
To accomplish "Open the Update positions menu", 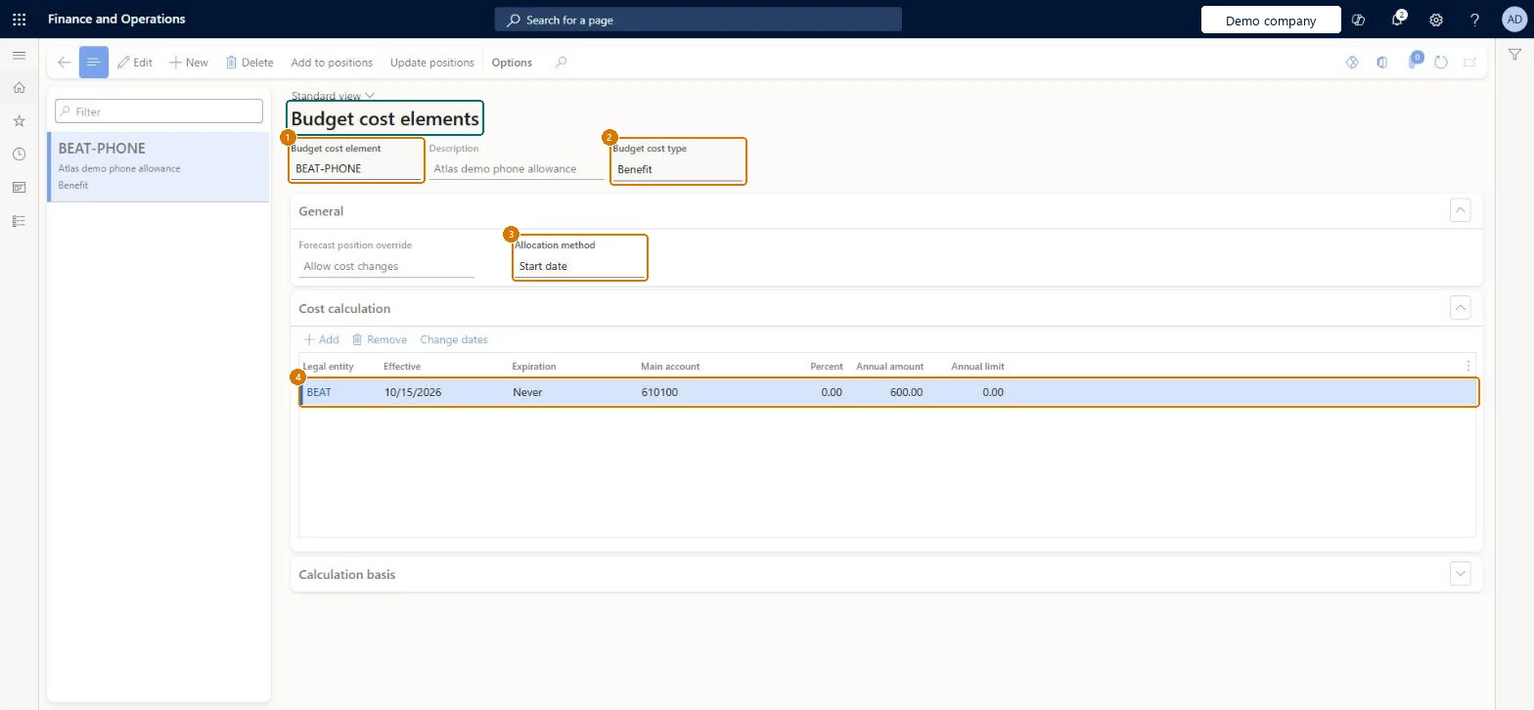I will tap(431, 63).
